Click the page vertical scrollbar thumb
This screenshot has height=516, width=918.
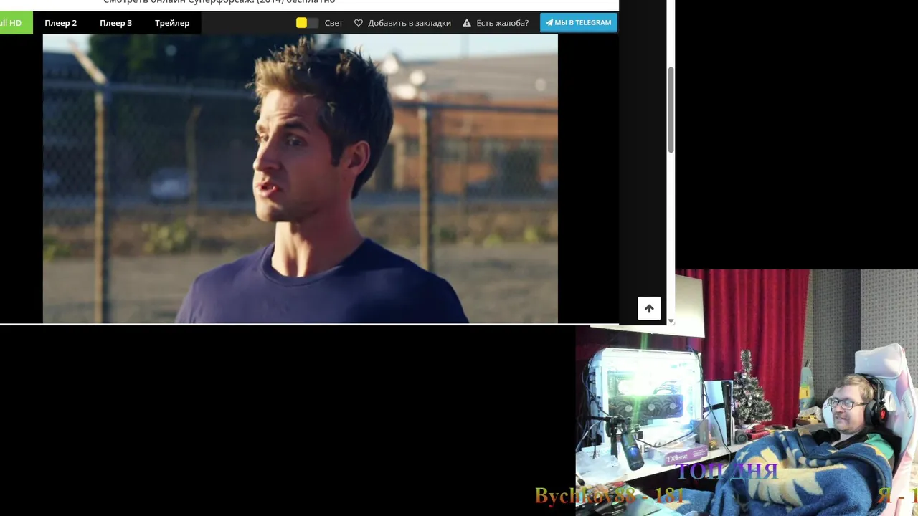pos(671,109)
